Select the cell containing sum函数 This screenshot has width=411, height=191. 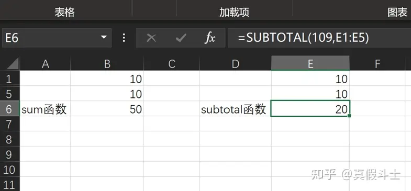[x=45, y=109]
